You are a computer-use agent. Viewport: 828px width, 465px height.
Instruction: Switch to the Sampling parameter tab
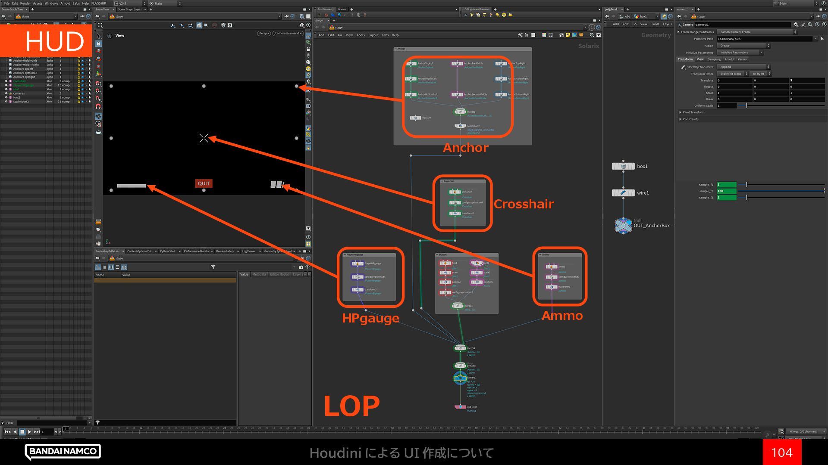click(714, 59)
